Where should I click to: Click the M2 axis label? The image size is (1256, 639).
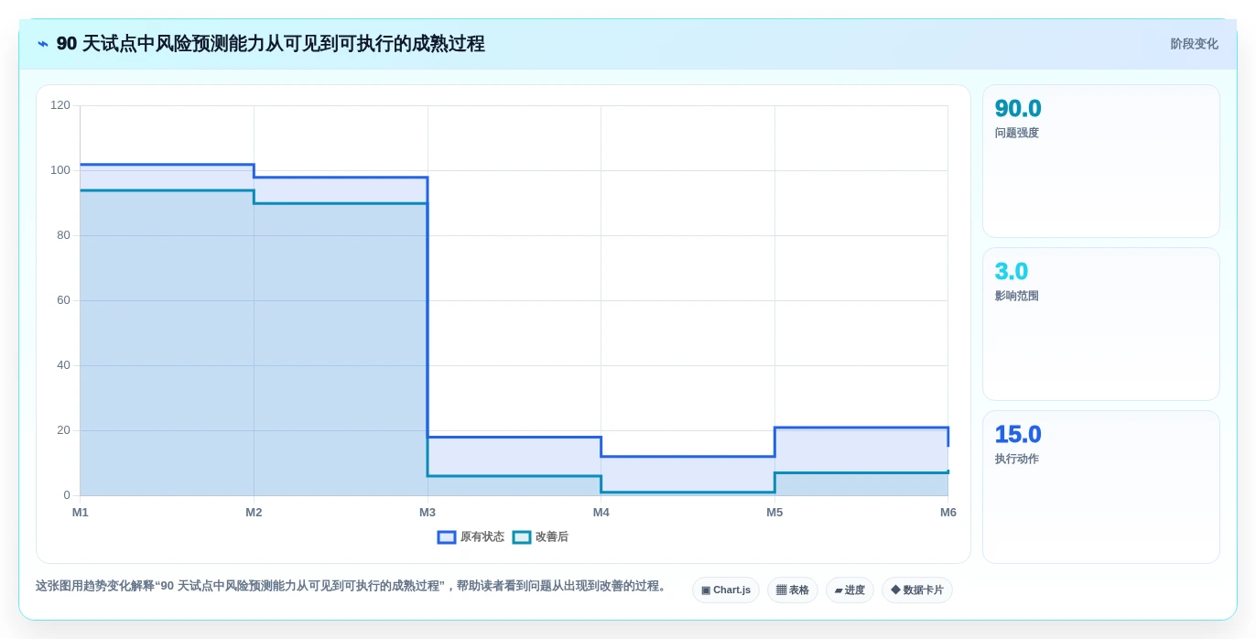tap(254, 513)
